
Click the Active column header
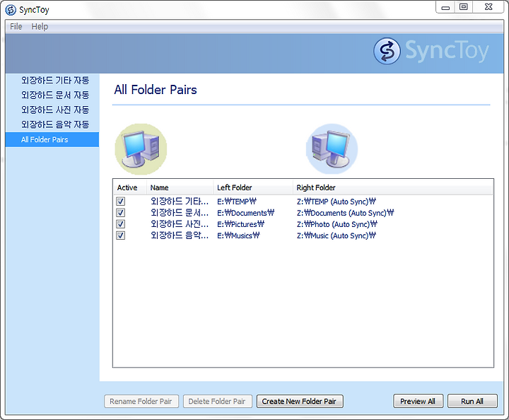click(130, 187)
